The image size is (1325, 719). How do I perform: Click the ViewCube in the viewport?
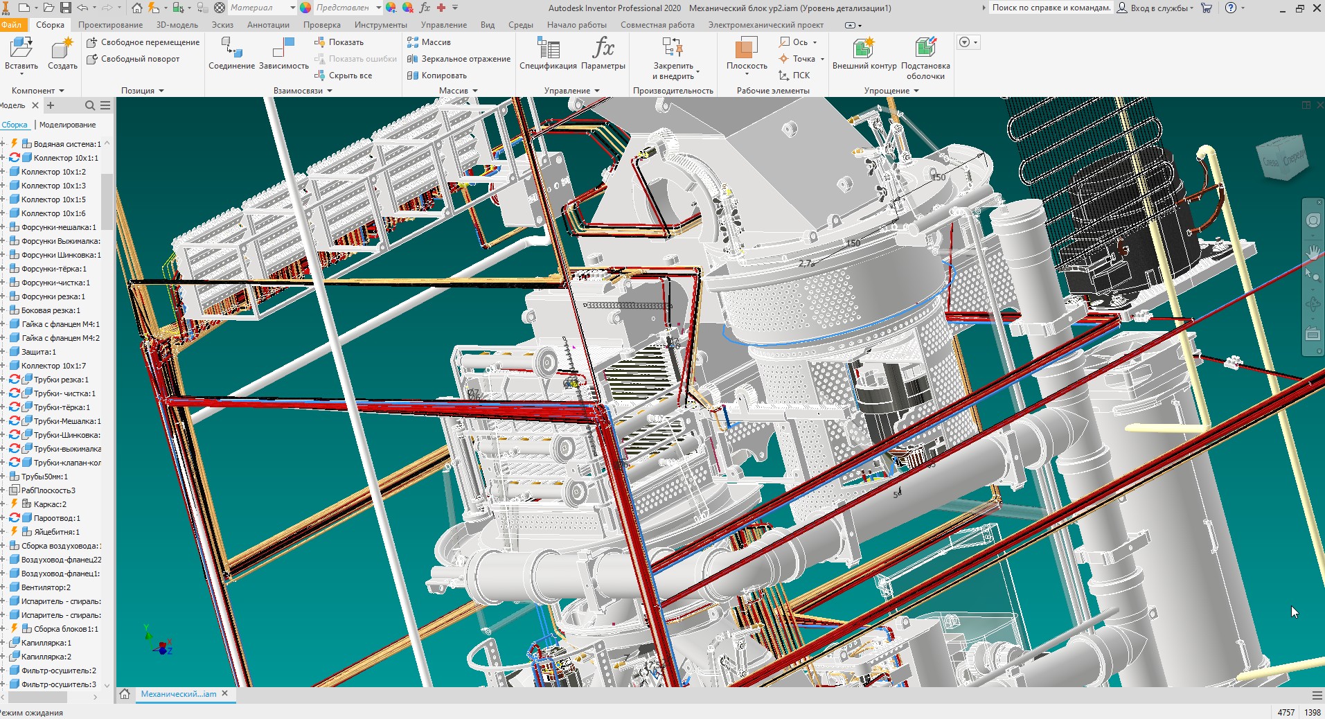[1283, 159]
